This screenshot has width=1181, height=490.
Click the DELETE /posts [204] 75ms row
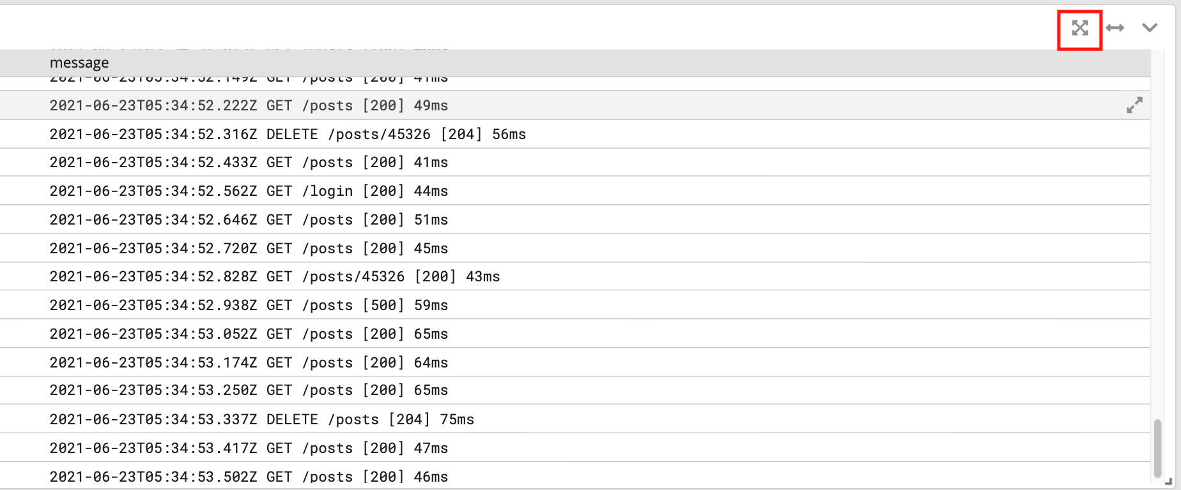point(262,419)
